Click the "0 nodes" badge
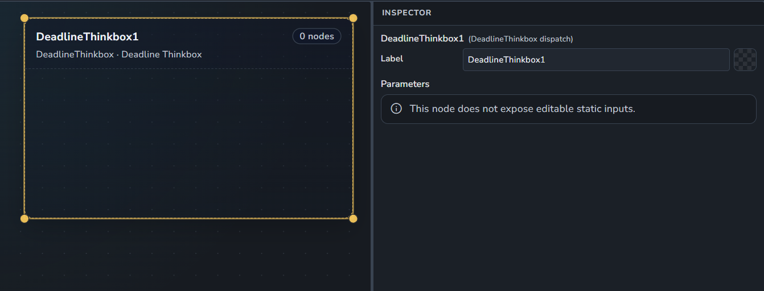 (317, 36)
